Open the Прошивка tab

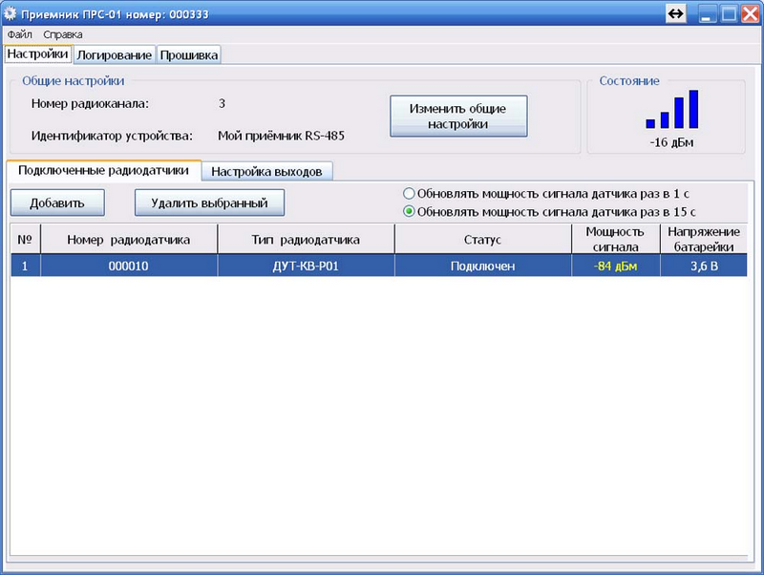tap(189, 55)
